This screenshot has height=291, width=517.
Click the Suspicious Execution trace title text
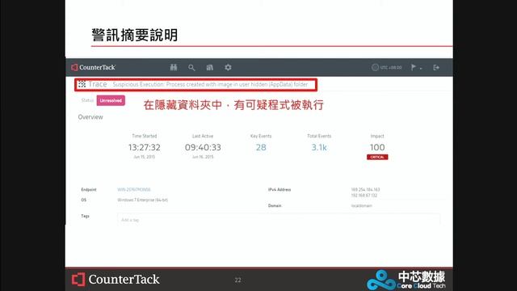pos(210,84)
